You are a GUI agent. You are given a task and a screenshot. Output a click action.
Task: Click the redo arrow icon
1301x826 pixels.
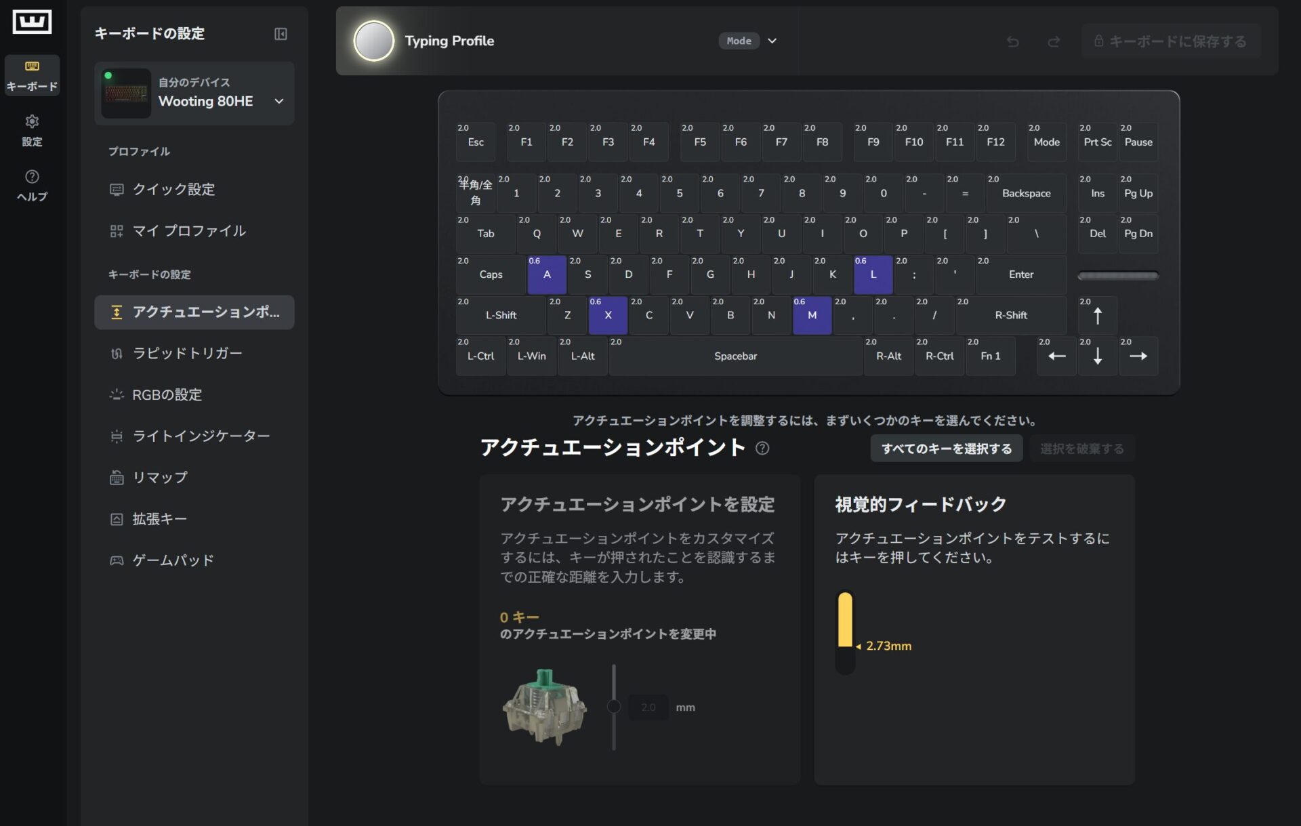(1054, 41)
